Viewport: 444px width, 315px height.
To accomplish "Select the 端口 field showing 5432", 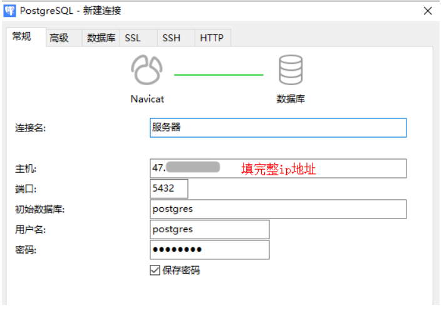I will (x=168, y=188).
